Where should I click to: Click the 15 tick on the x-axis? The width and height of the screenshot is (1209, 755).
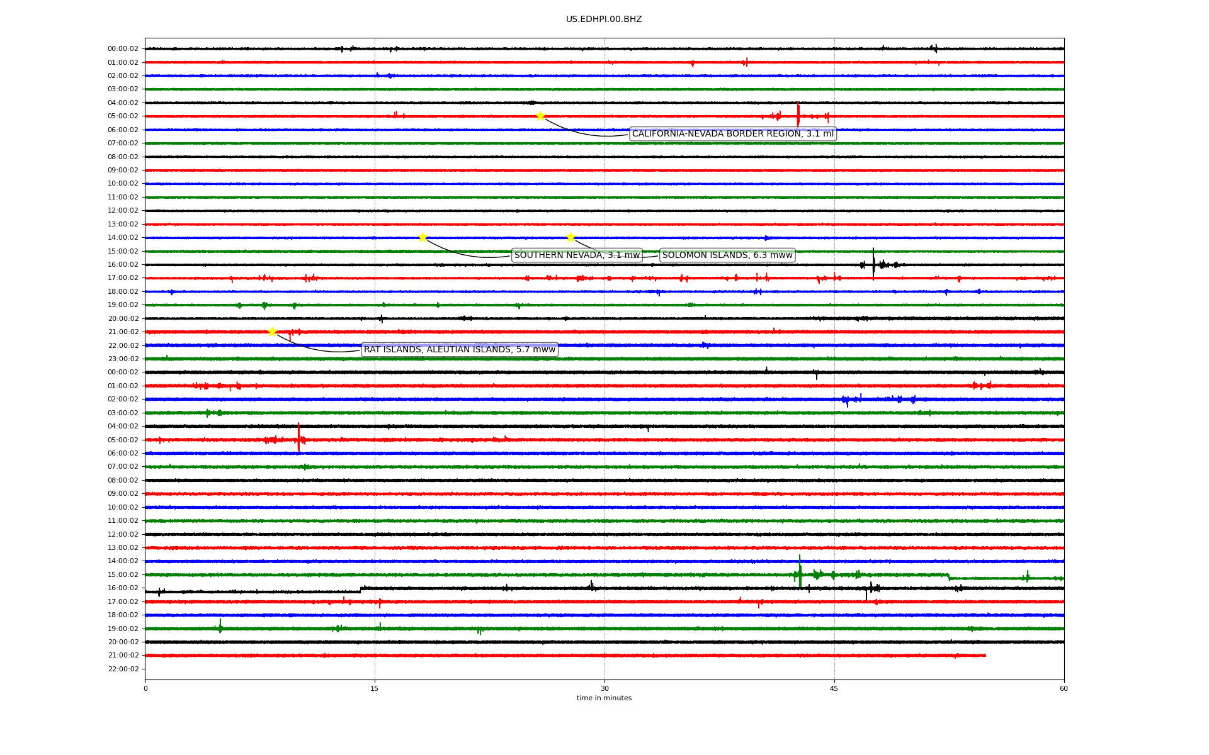coord(375,689)
